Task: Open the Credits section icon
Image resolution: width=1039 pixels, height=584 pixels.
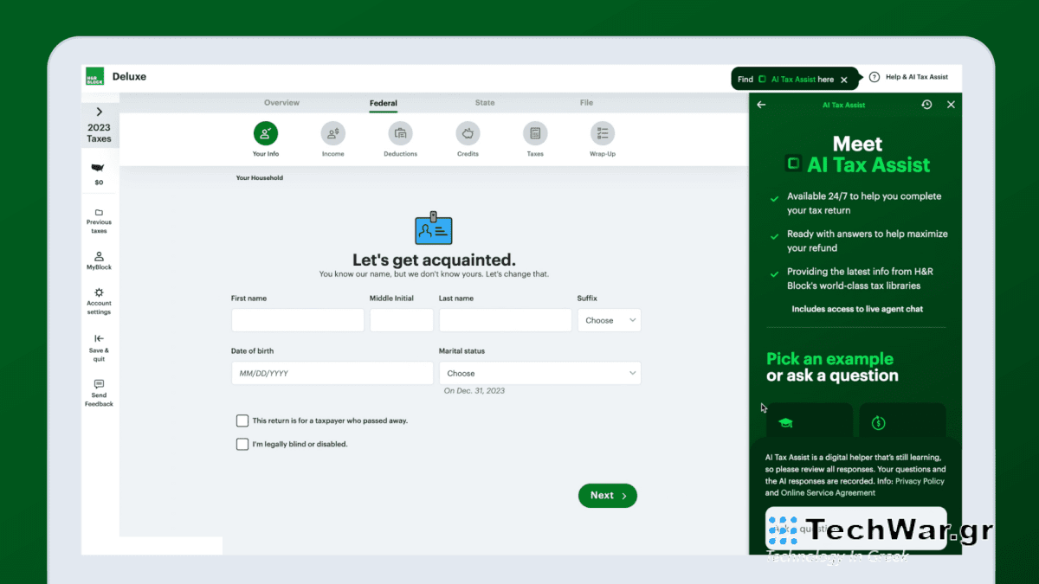Action: [468, 133]
